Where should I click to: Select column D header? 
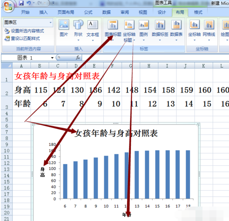[x=76, y=66]
